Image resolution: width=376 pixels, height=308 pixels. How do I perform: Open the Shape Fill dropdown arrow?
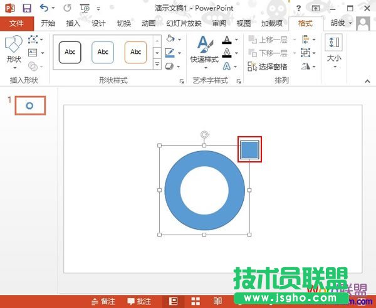coord(179,40)
